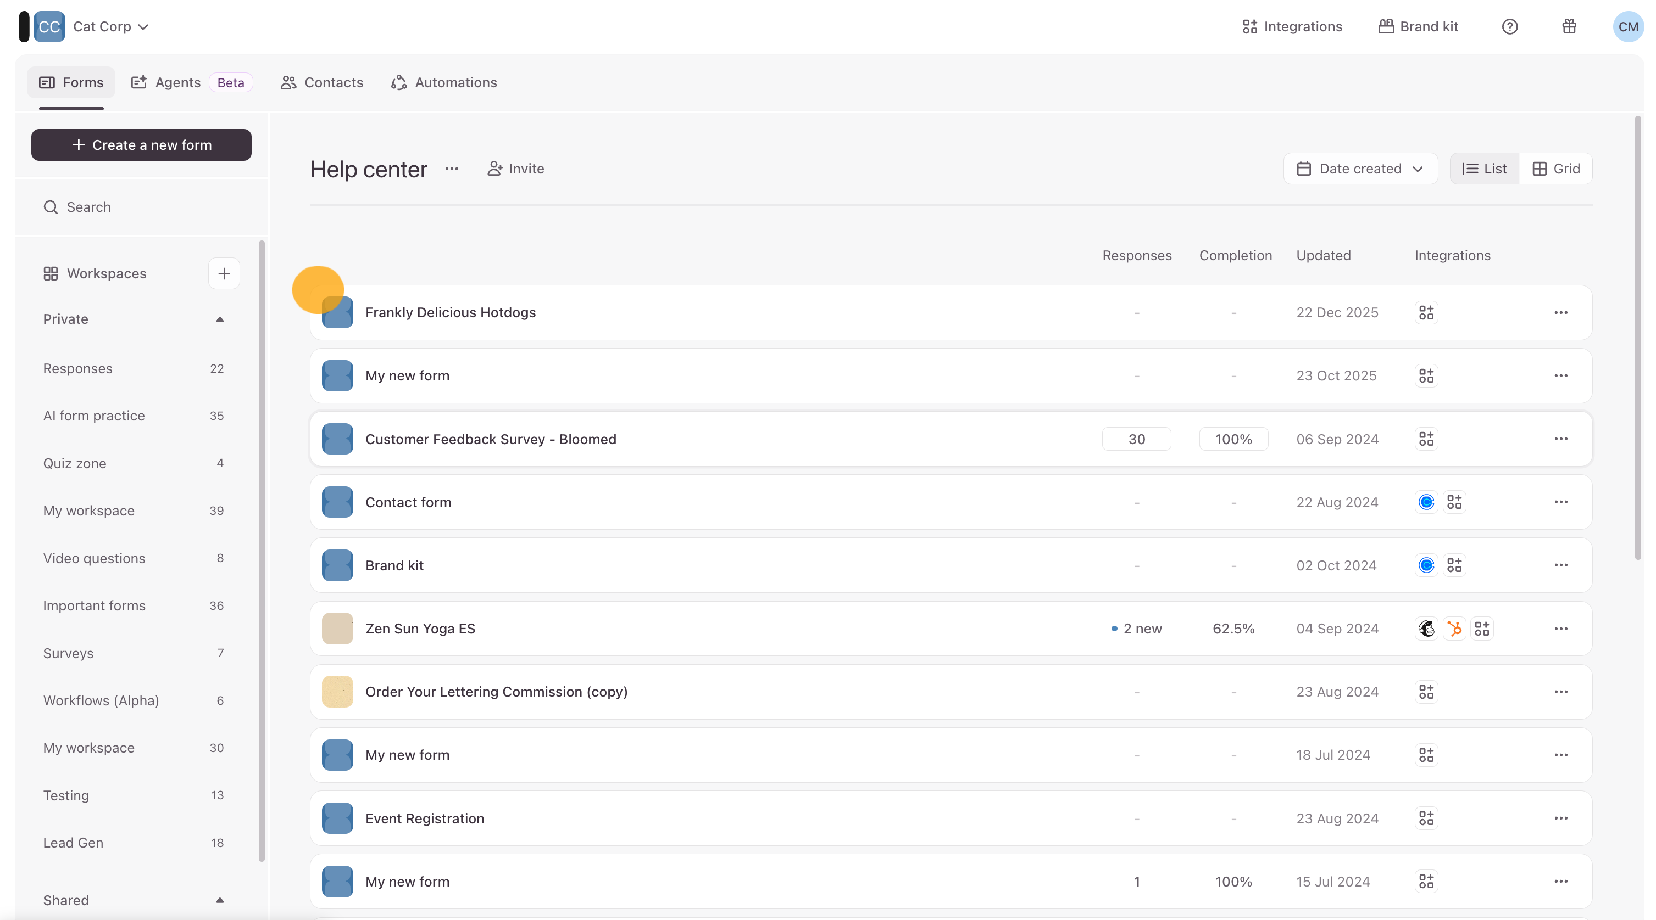
Task: Open the Date created sort dropdown
Action: tap(1360, 169)
